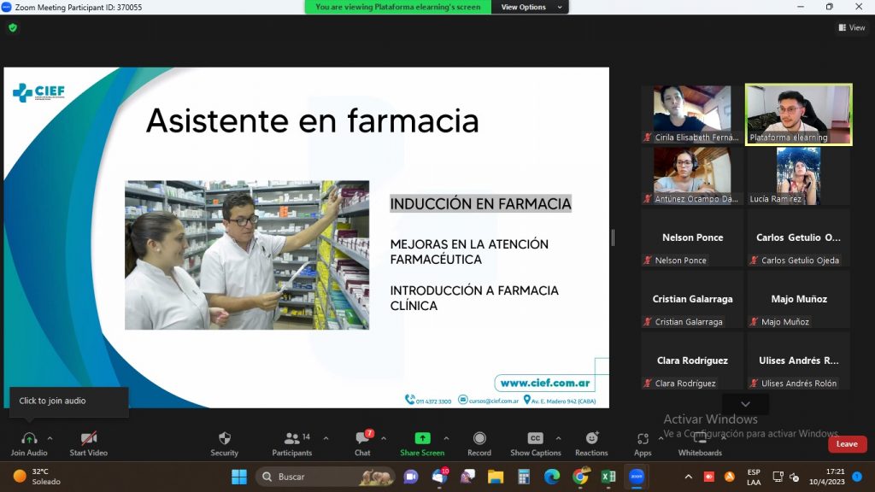Show more participants with the down chevron
Screen dimensions: 875x492
coord(745,404)
